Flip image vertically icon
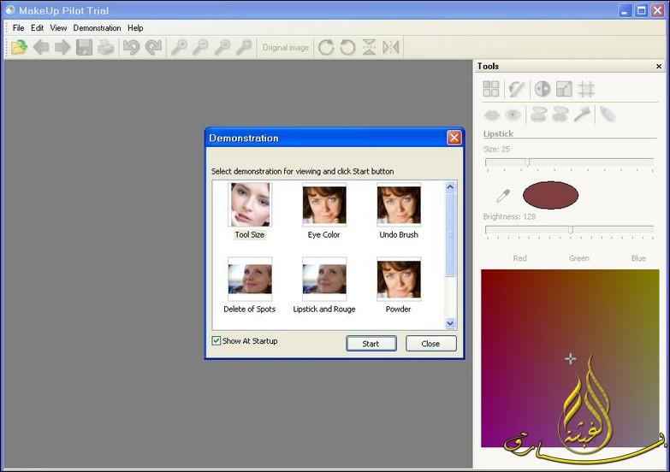This screenshot has height=472, width=670. 369,47
